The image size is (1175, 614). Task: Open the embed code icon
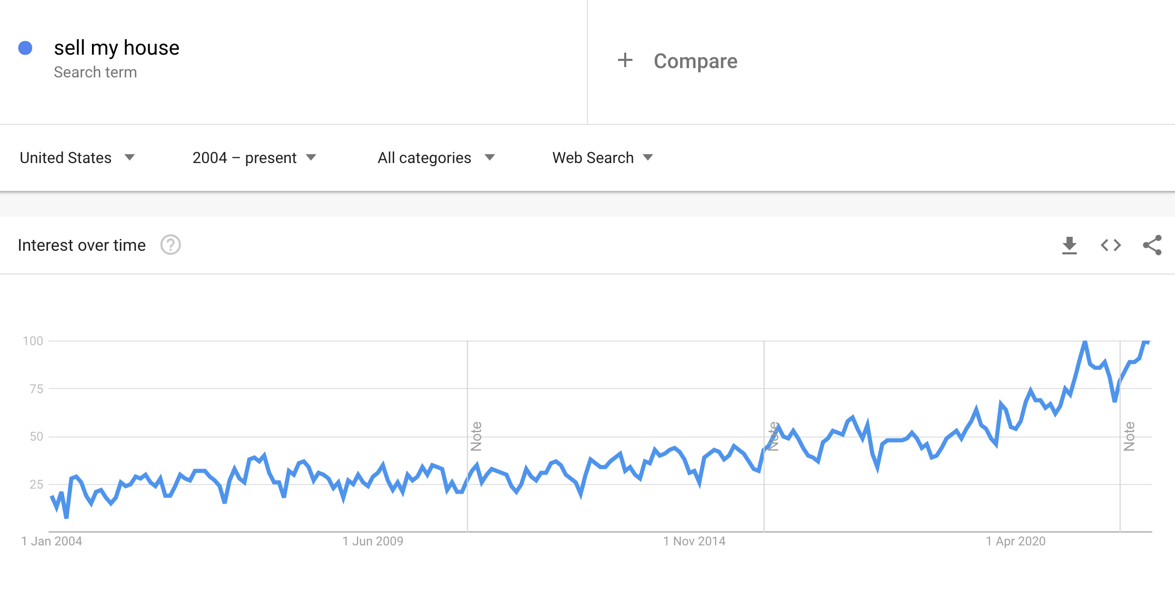[x=1110, y=245]
